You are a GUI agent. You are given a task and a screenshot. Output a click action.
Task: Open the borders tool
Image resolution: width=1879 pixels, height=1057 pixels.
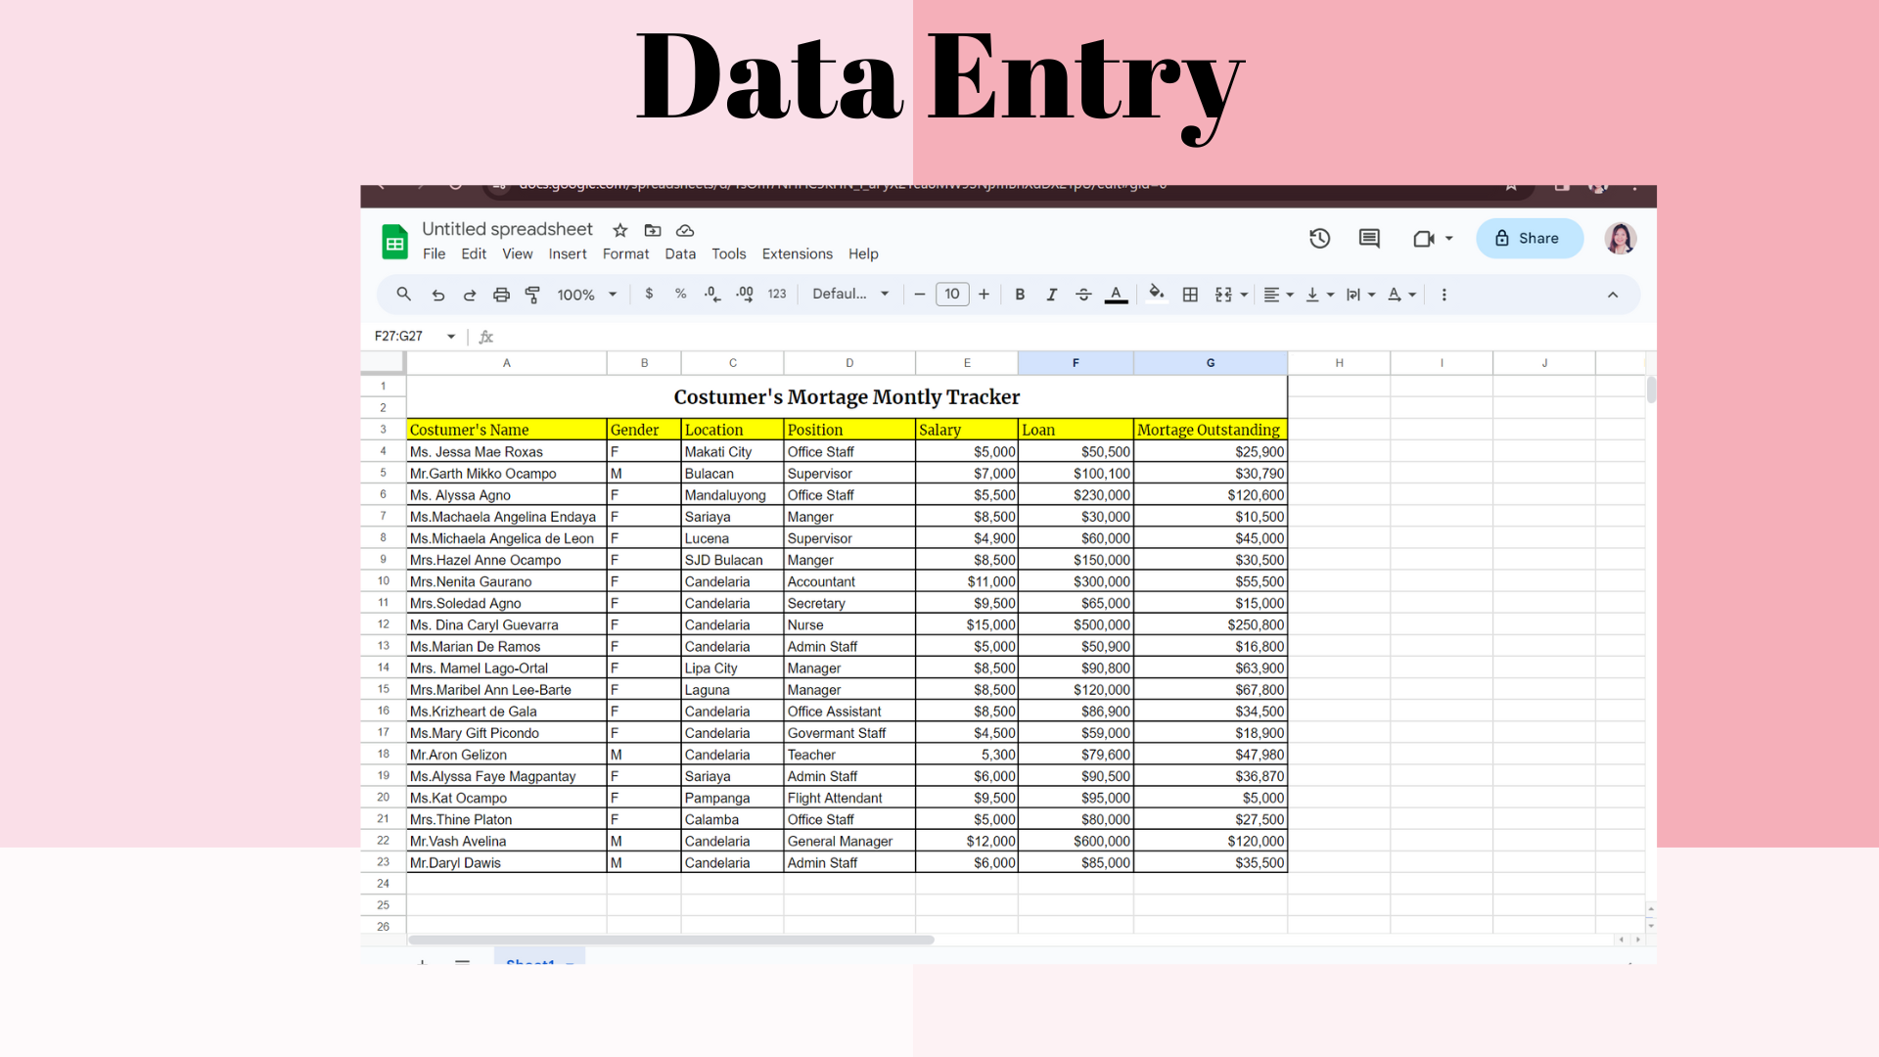coord(1190,295)
